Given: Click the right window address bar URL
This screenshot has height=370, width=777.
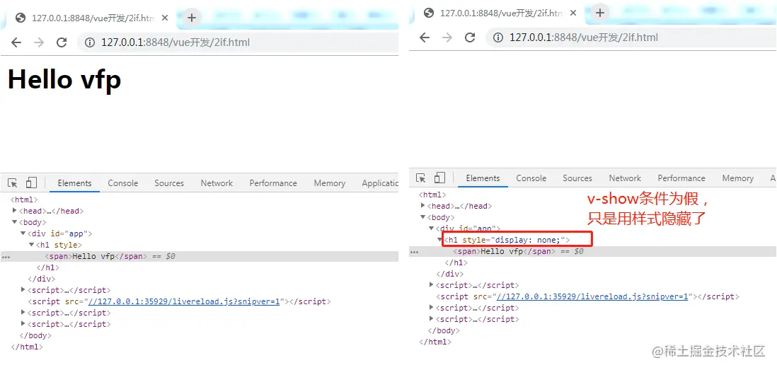Looking at the screenshot, I should coord(584,37).
